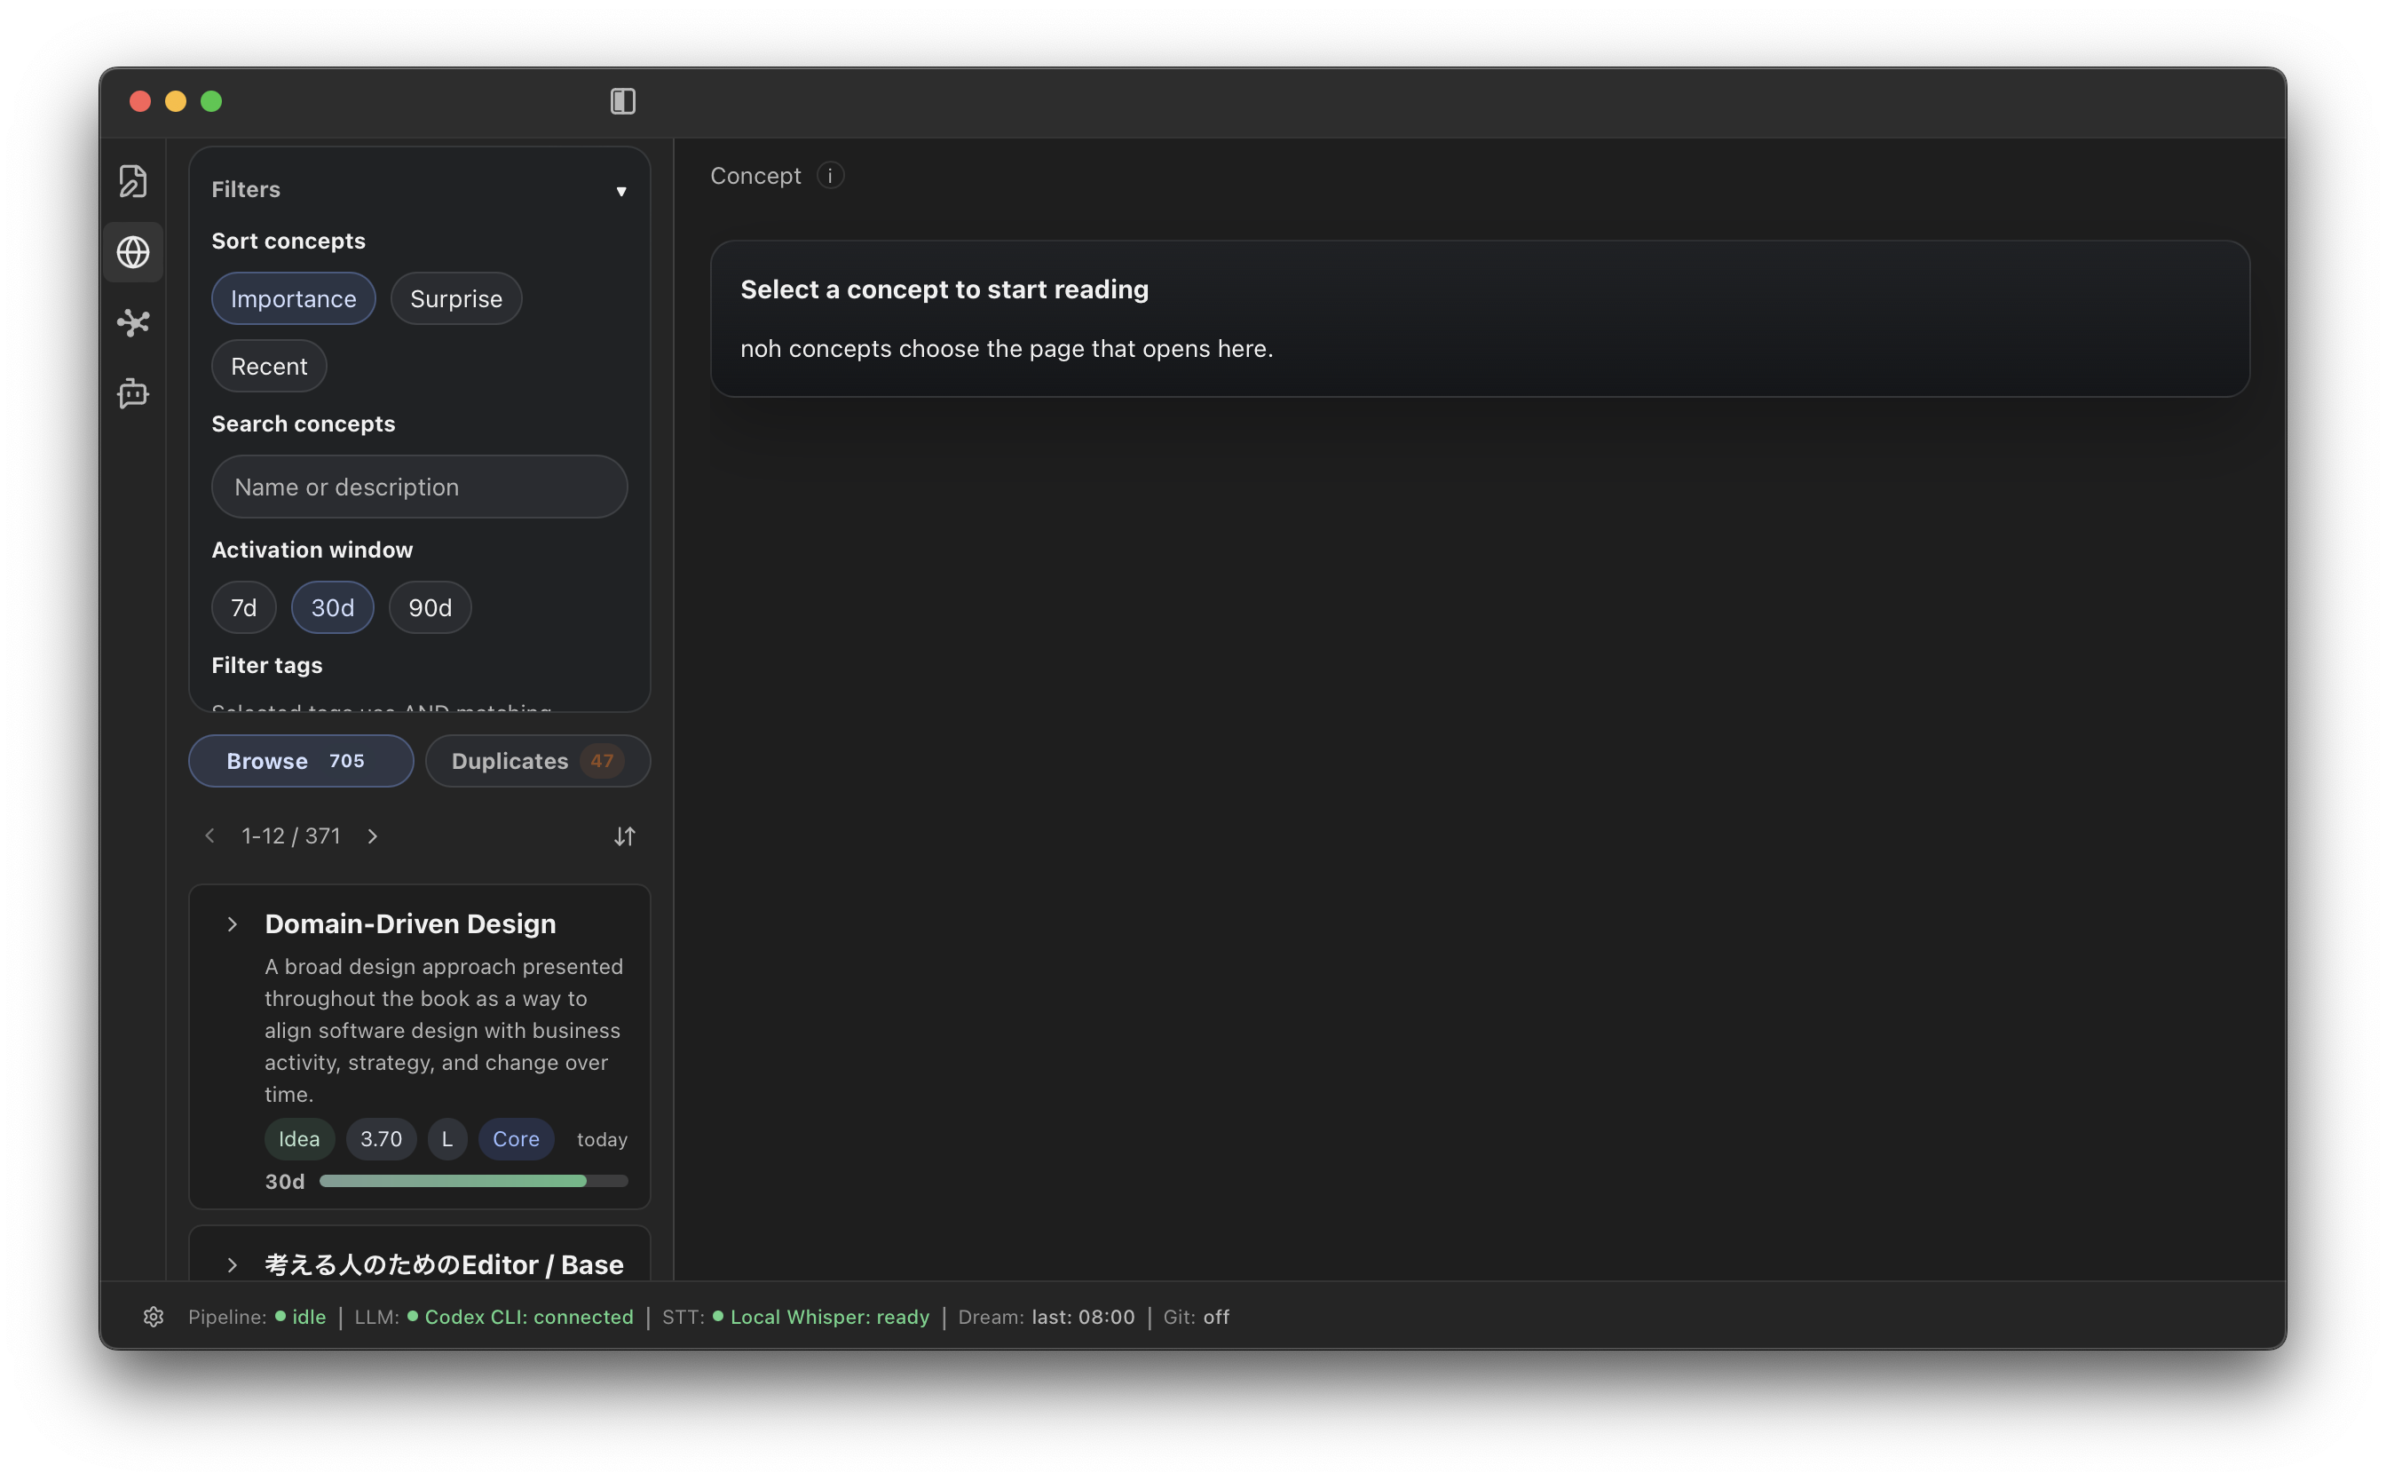This screenshot has height=1481, width=2386.
Task: Click the 'today' timestamp on Domain-Driven Design
Action: [x=602, y=1139]
